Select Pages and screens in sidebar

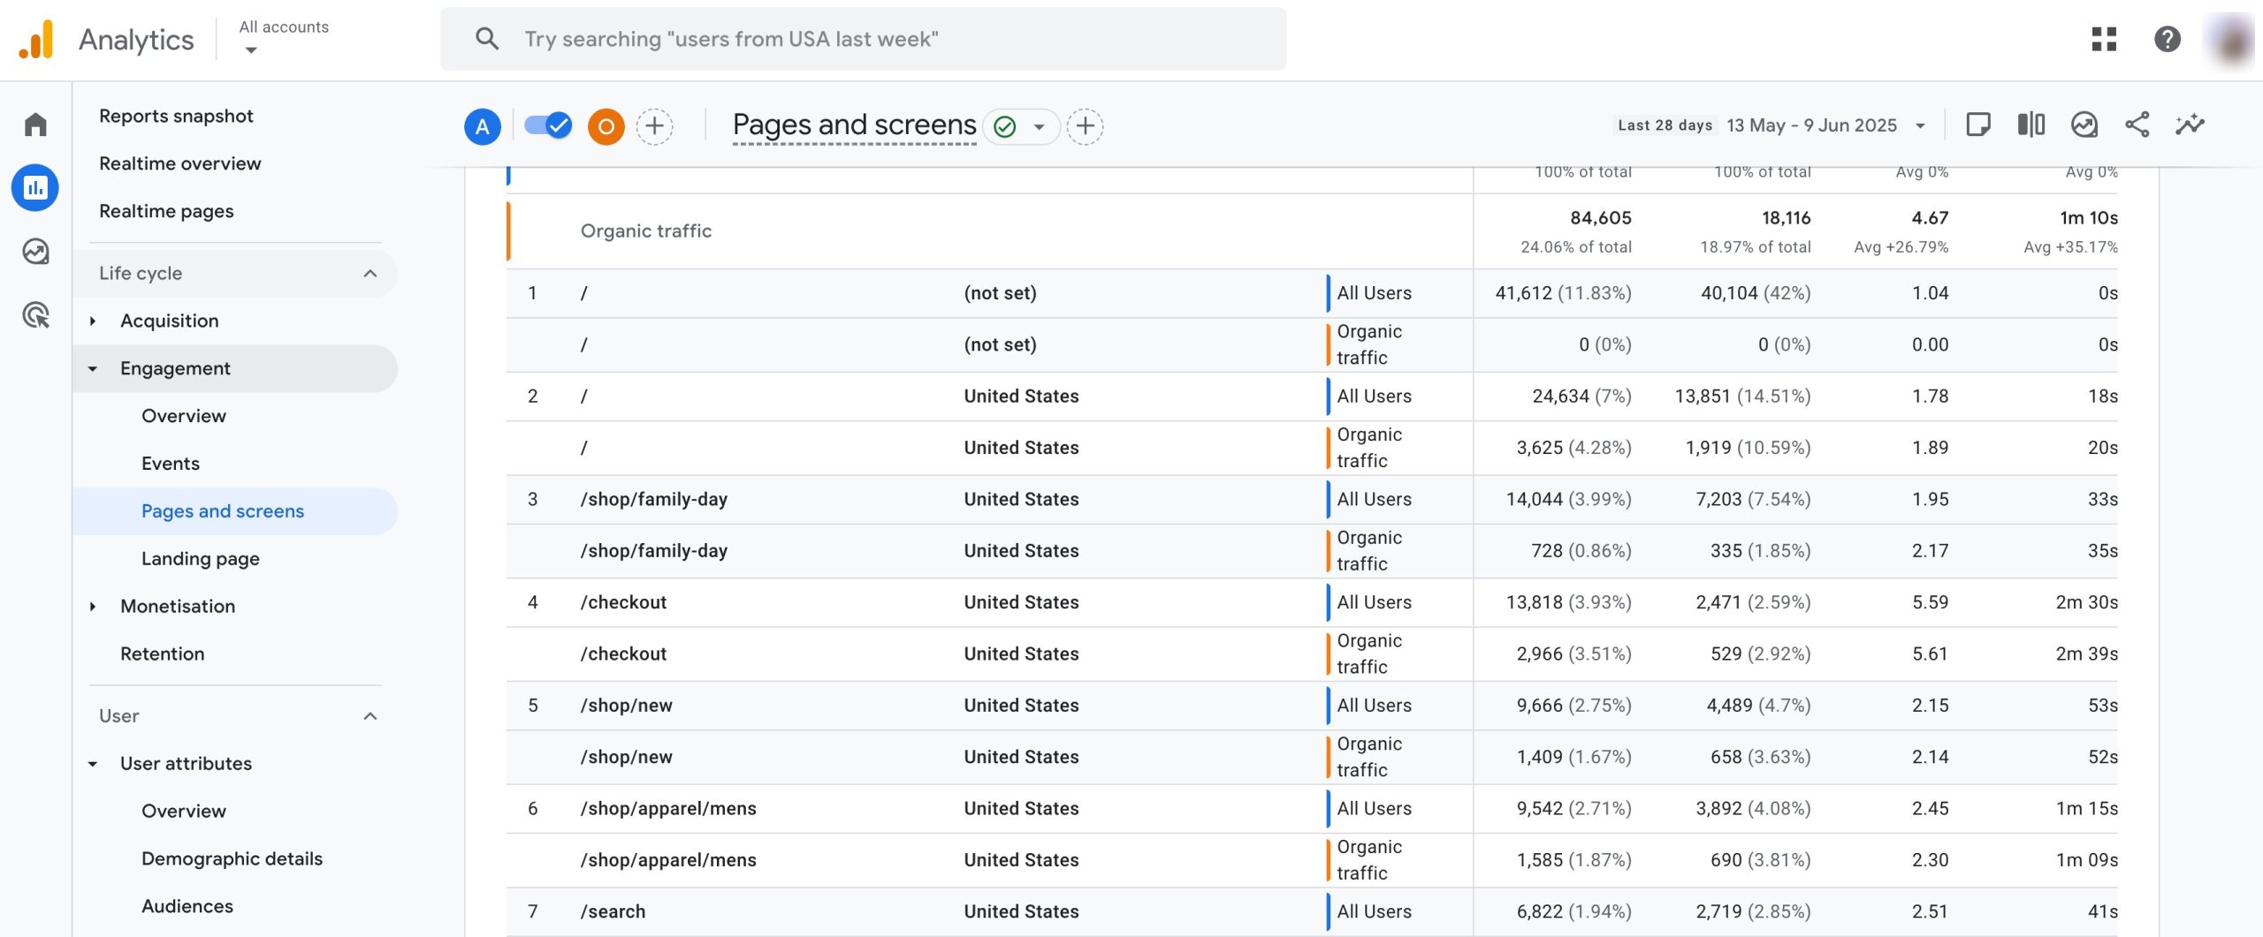point(235,510)
